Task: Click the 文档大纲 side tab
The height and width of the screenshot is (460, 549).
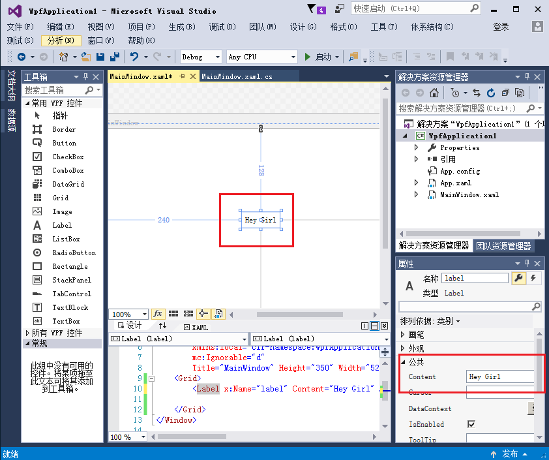Action: (12, 86)
